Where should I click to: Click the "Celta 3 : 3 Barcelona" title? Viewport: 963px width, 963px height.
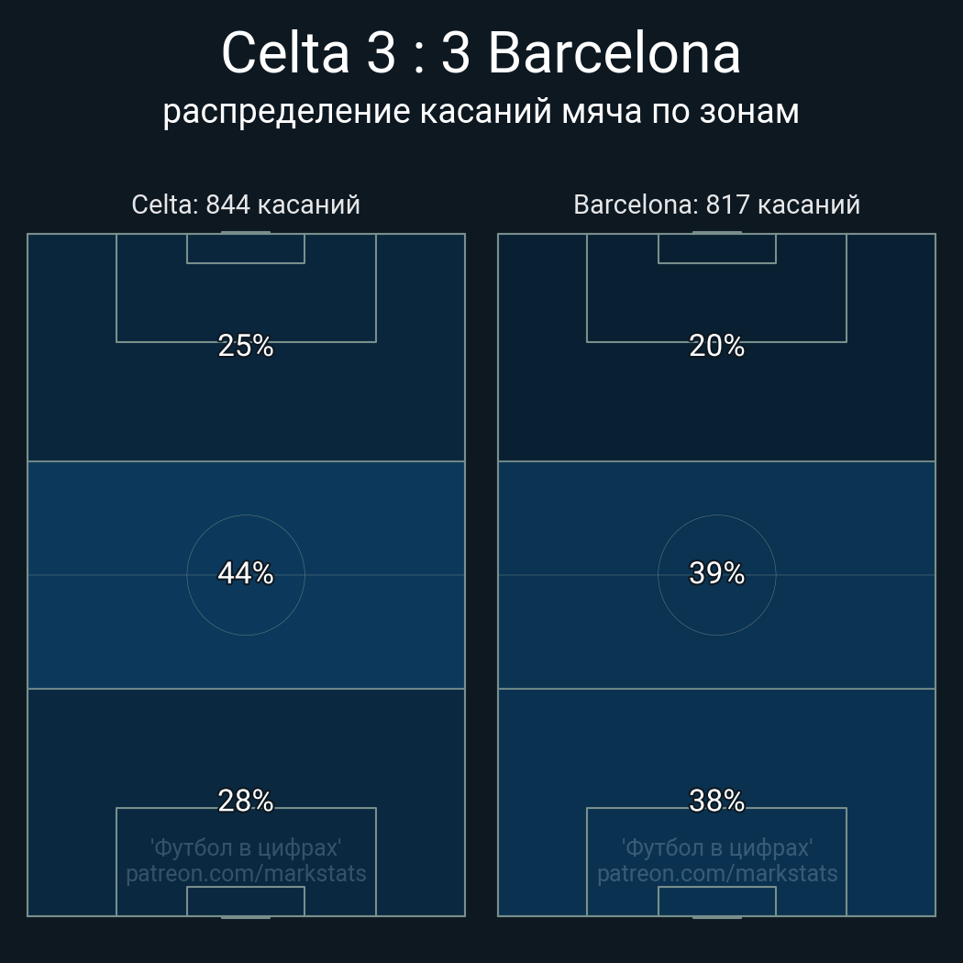(481, 53)
